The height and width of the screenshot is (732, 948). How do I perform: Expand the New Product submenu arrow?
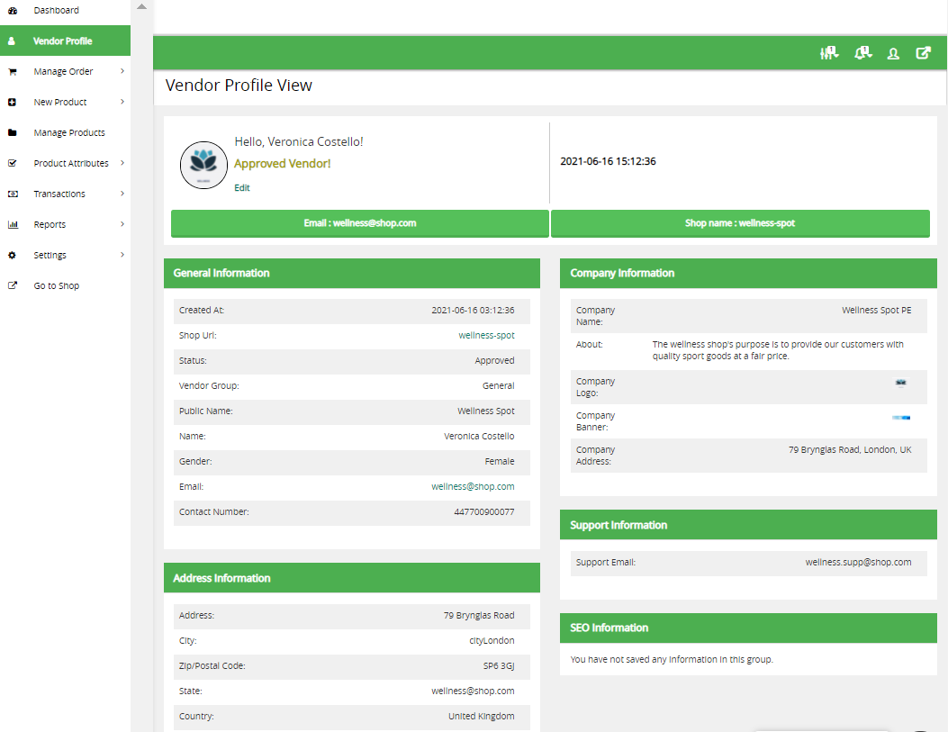(122, 102)
